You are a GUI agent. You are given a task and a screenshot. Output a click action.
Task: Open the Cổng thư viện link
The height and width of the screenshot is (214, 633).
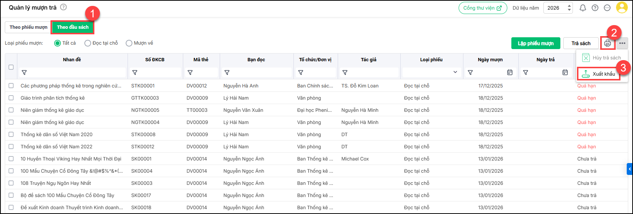483,8
